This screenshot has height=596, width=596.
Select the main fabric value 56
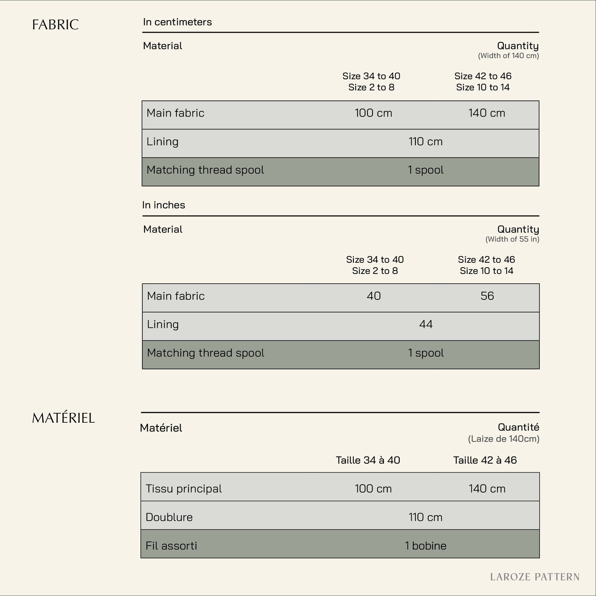(487, 296)
